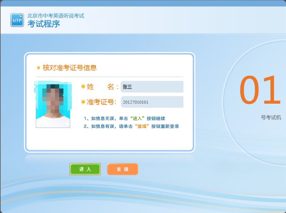286x213 pixels.
Task: Click the orange bullet icon before 准考证号
Action: click(x=83, y=102)
